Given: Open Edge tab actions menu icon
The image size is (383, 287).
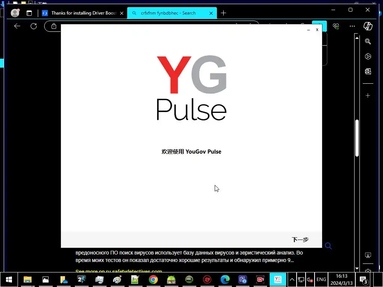Looking at the screenshot, I should point(29,13).
